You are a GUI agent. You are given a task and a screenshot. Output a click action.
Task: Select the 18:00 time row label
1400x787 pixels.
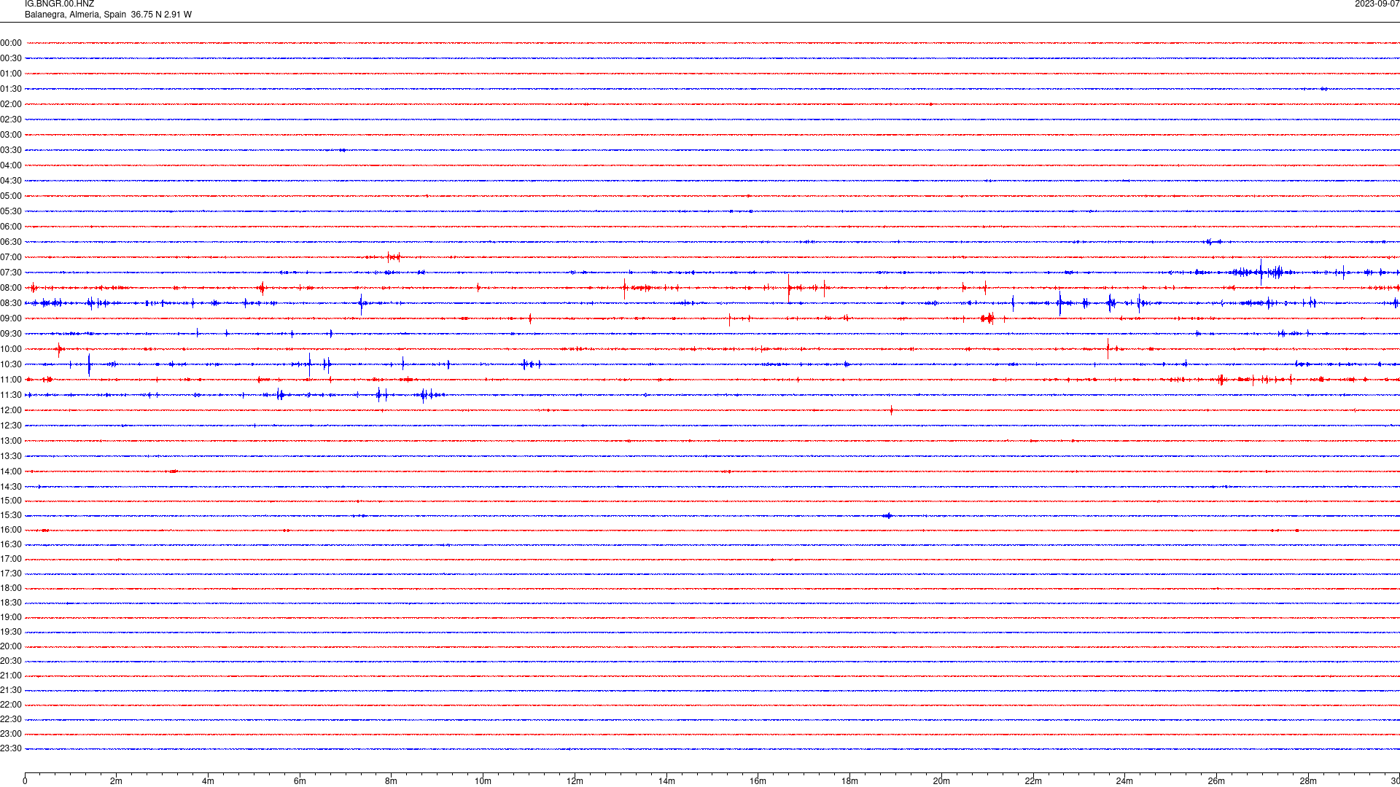tap(11, 588)
